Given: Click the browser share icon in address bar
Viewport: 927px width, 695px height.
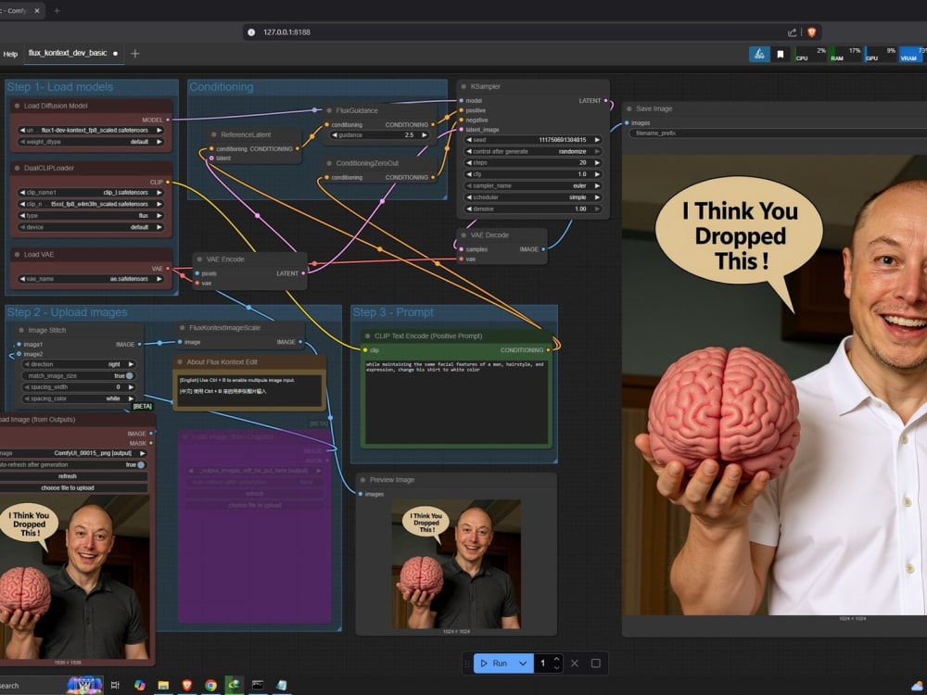Looking at the screenshot, I should (793, 32).
